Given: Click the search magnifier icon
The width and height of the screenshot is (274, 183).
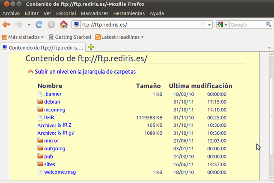Looking at the screenshot, I should coord(268,24).
